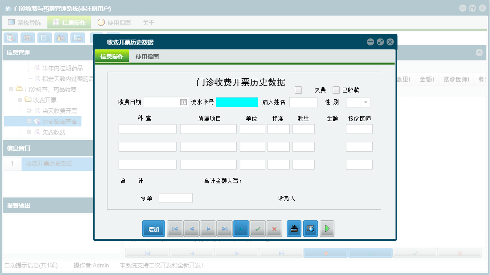Click first row's 所属项目 field
The image size is (490, 275).
point(208,129)
